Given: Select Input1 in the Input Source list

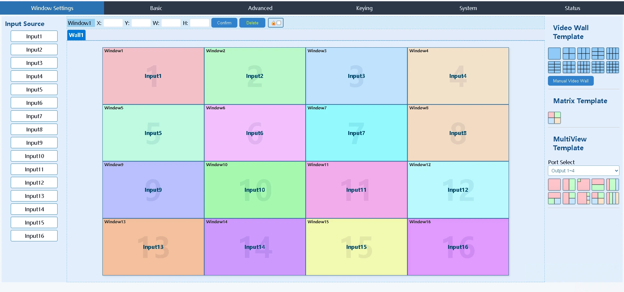Looking at the screenshot, I should point(34,36).
